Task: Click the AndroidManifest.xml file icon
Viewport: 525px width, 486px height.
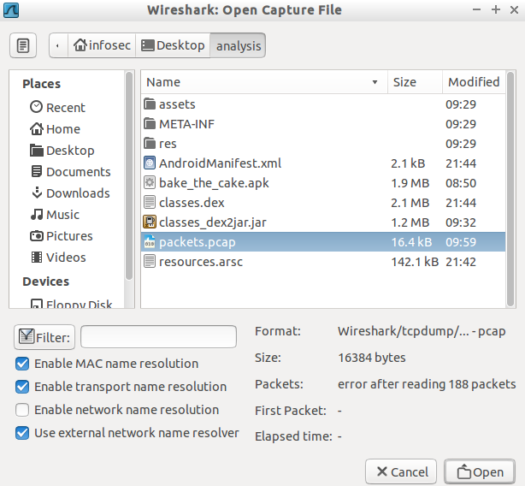Action: pos(150,163)
